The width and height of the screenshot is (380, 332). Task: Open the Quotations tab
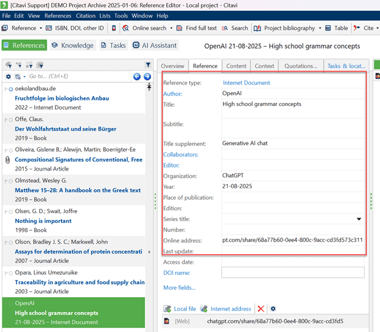pyautogui.click(x=301, y=66)
